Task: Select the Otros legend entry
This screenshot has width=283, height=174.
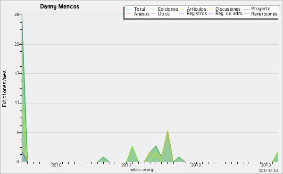Action: [x=164, y=14]
